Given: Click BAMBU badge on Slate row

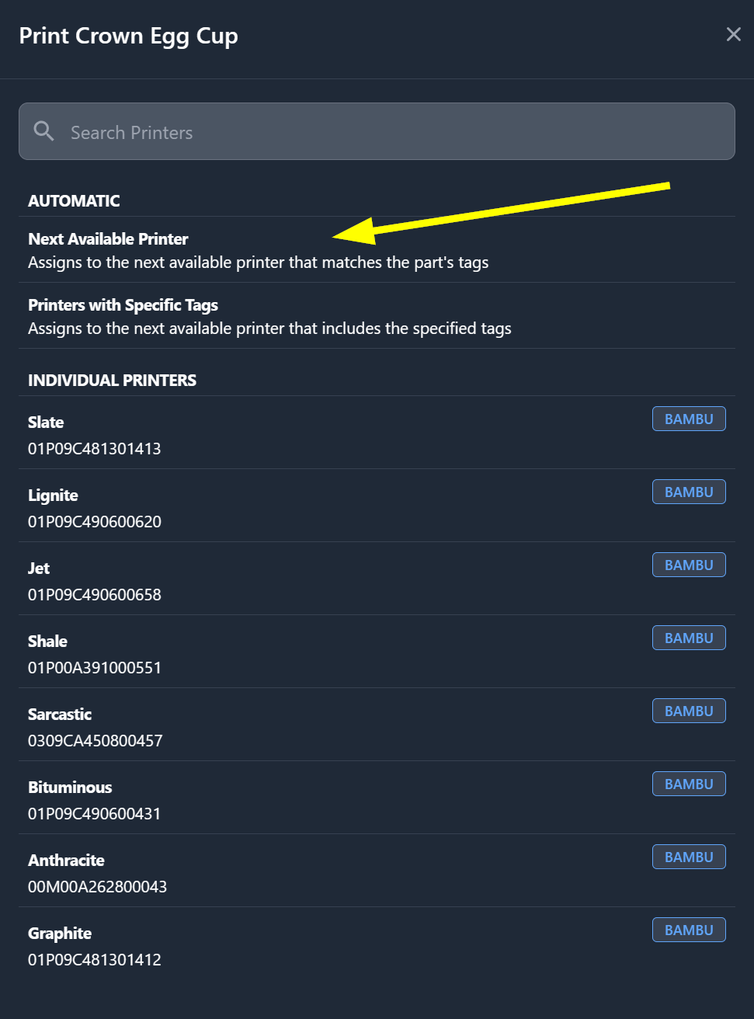Looking at the screenshot, I should [689, 419].
